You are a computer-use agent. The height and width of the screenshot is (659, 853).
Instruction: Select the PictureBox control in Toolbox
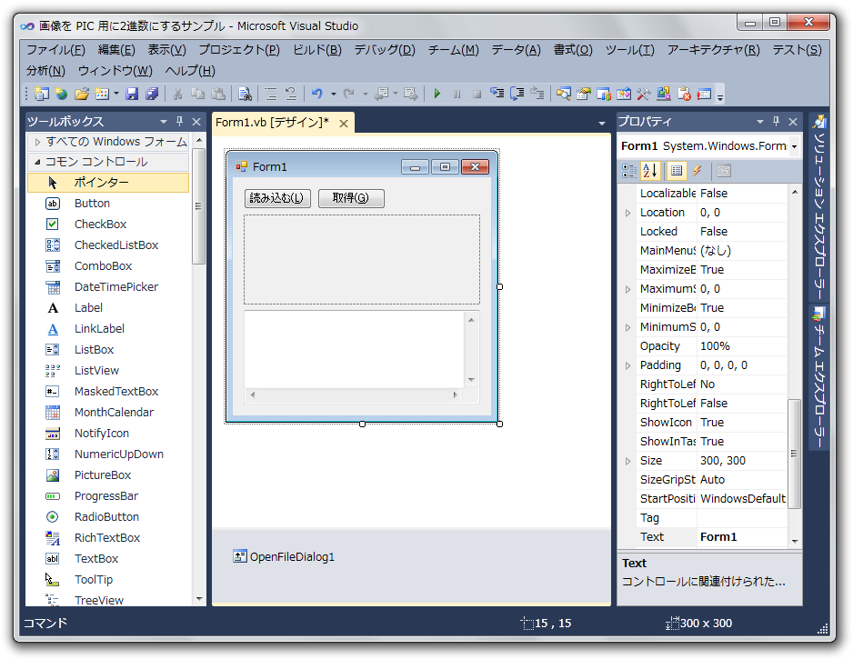pyautogui.click(x=107, y=475)
